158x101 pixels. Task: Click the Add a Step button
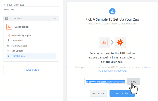click(x=31, y=70)
